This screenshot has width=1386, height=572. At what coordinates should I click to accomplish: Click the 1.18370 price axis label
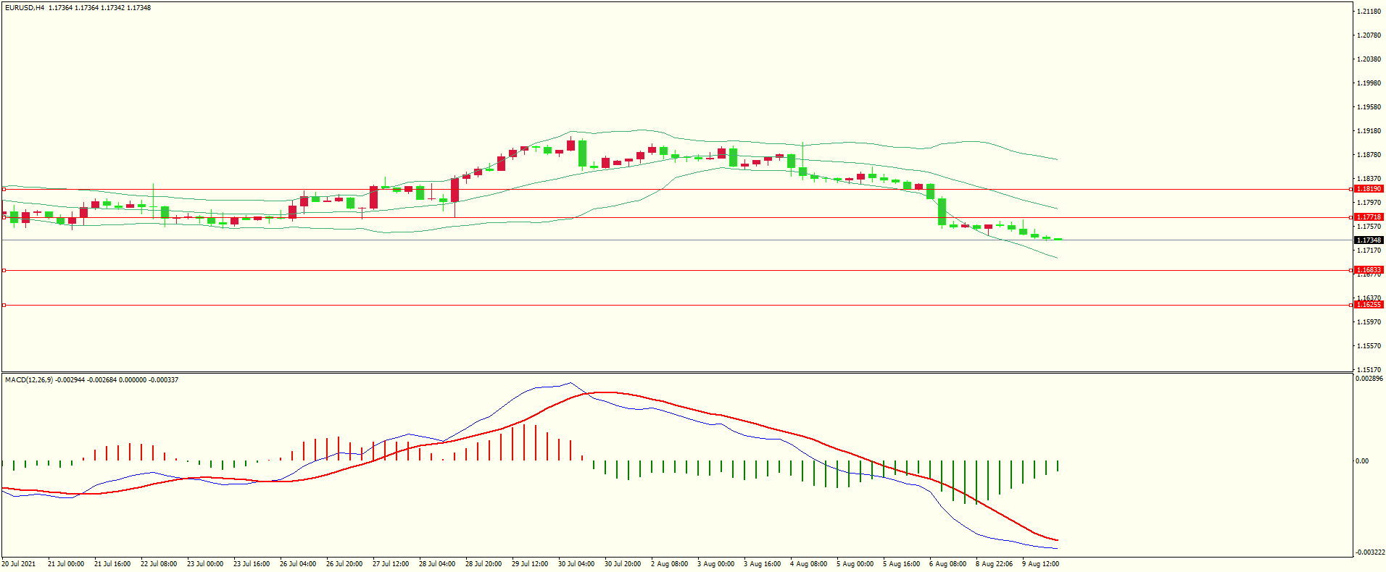pyautogui.click(x=1369, y=179)
